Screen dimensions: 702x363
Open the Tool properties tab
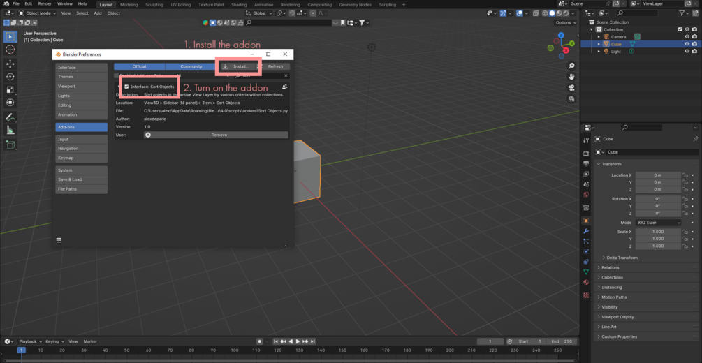tap(586, 140)
